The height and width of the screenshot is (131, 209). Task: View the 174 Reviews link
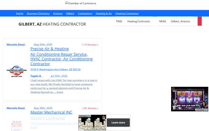[90, 45]
